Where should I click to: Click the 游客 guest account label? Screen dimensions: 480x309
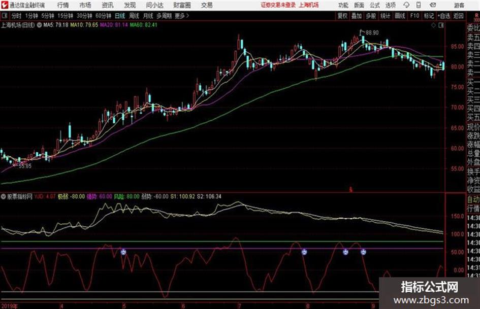point(459,5)
